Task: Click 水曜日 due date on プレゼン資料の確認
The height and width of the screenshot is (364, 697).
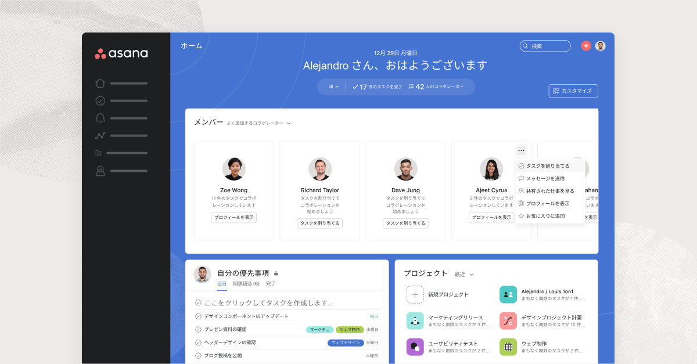Action: 372,330
